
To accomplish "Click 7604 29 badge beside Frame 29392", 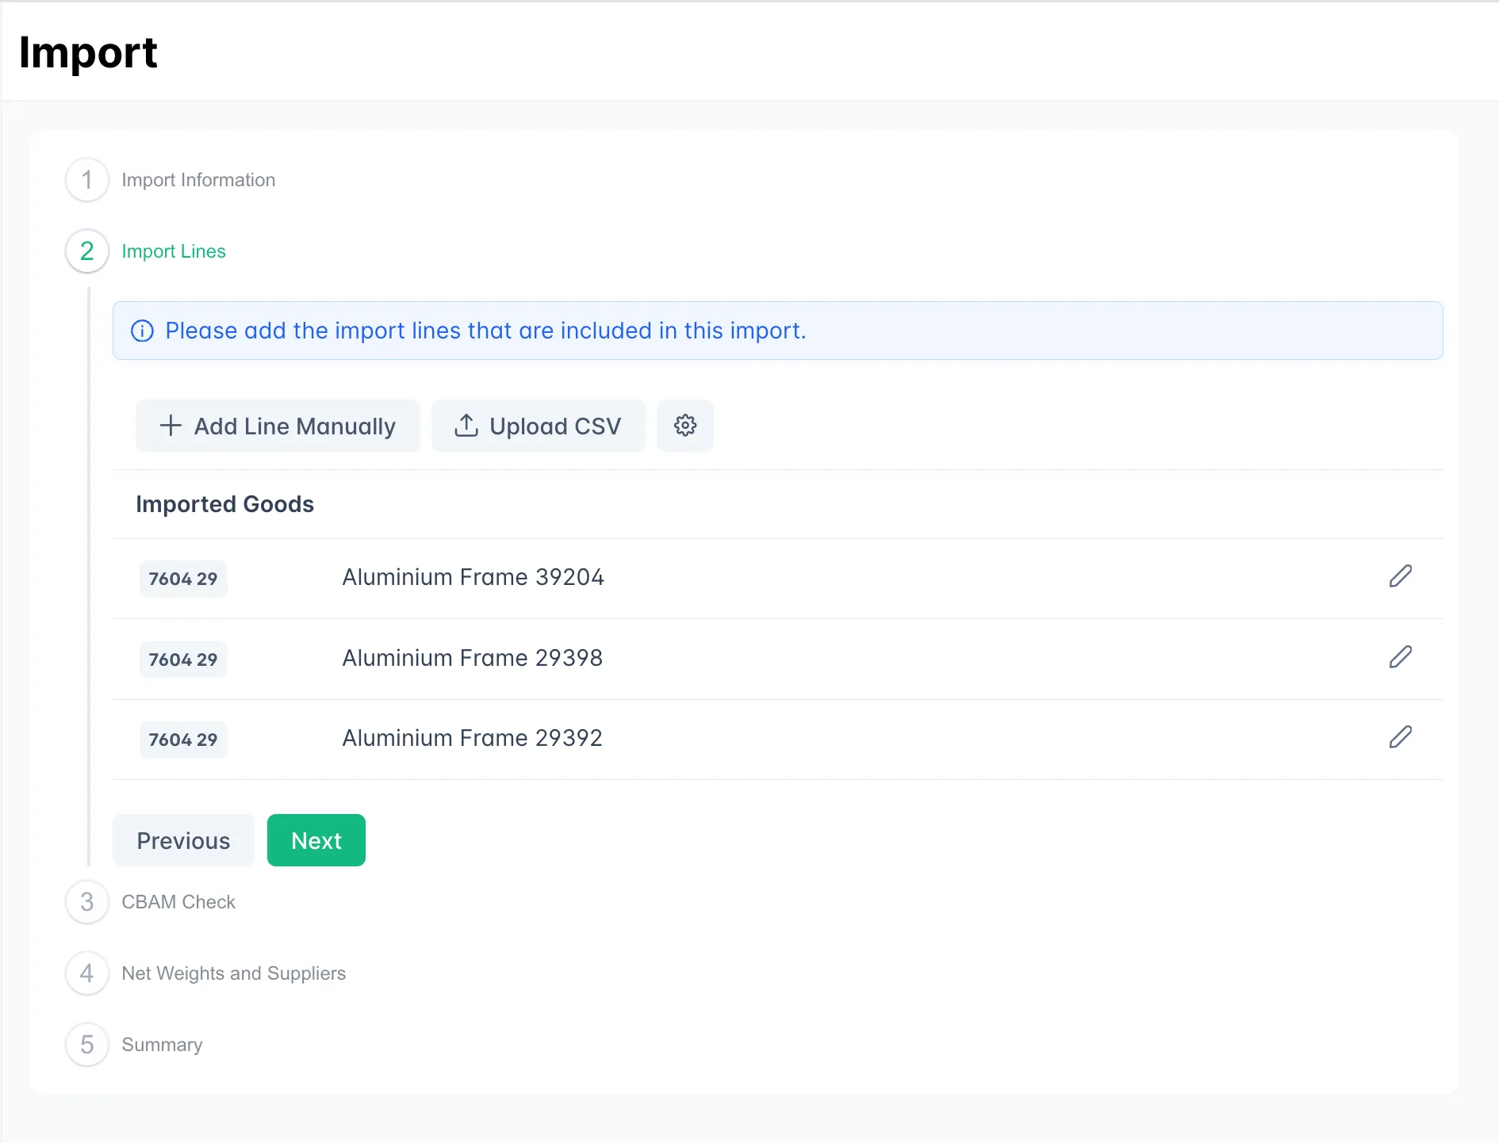I will pyautogui.click(x=183, y=740).
